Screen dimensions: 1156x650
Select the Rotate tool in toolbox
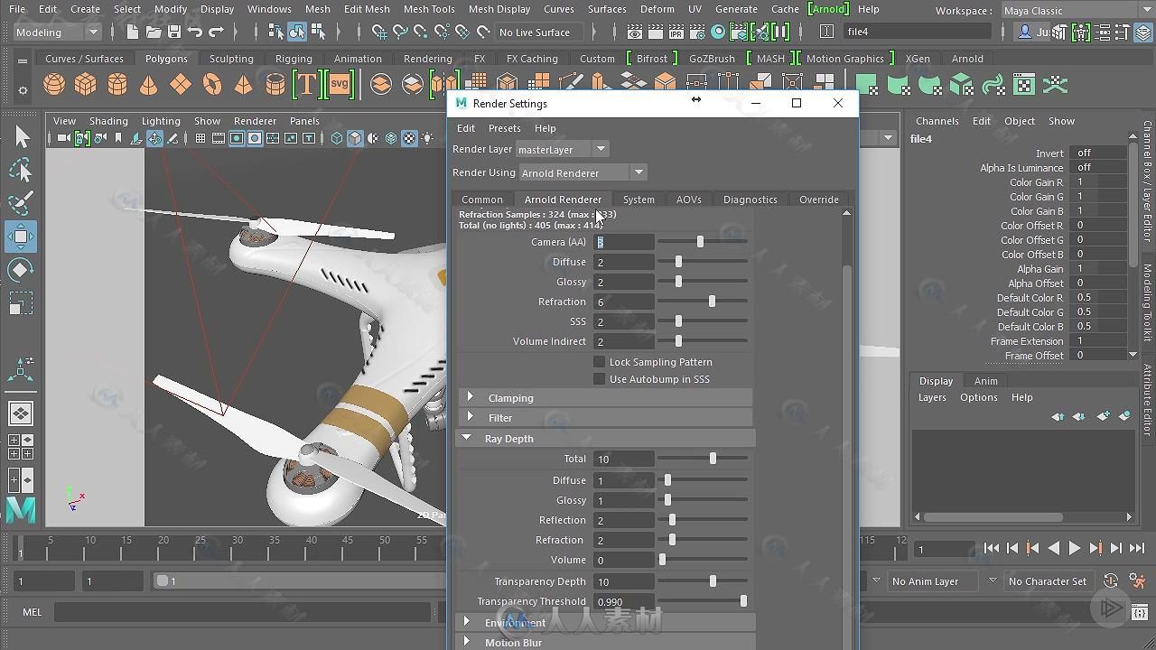click(x=21, y=270)
